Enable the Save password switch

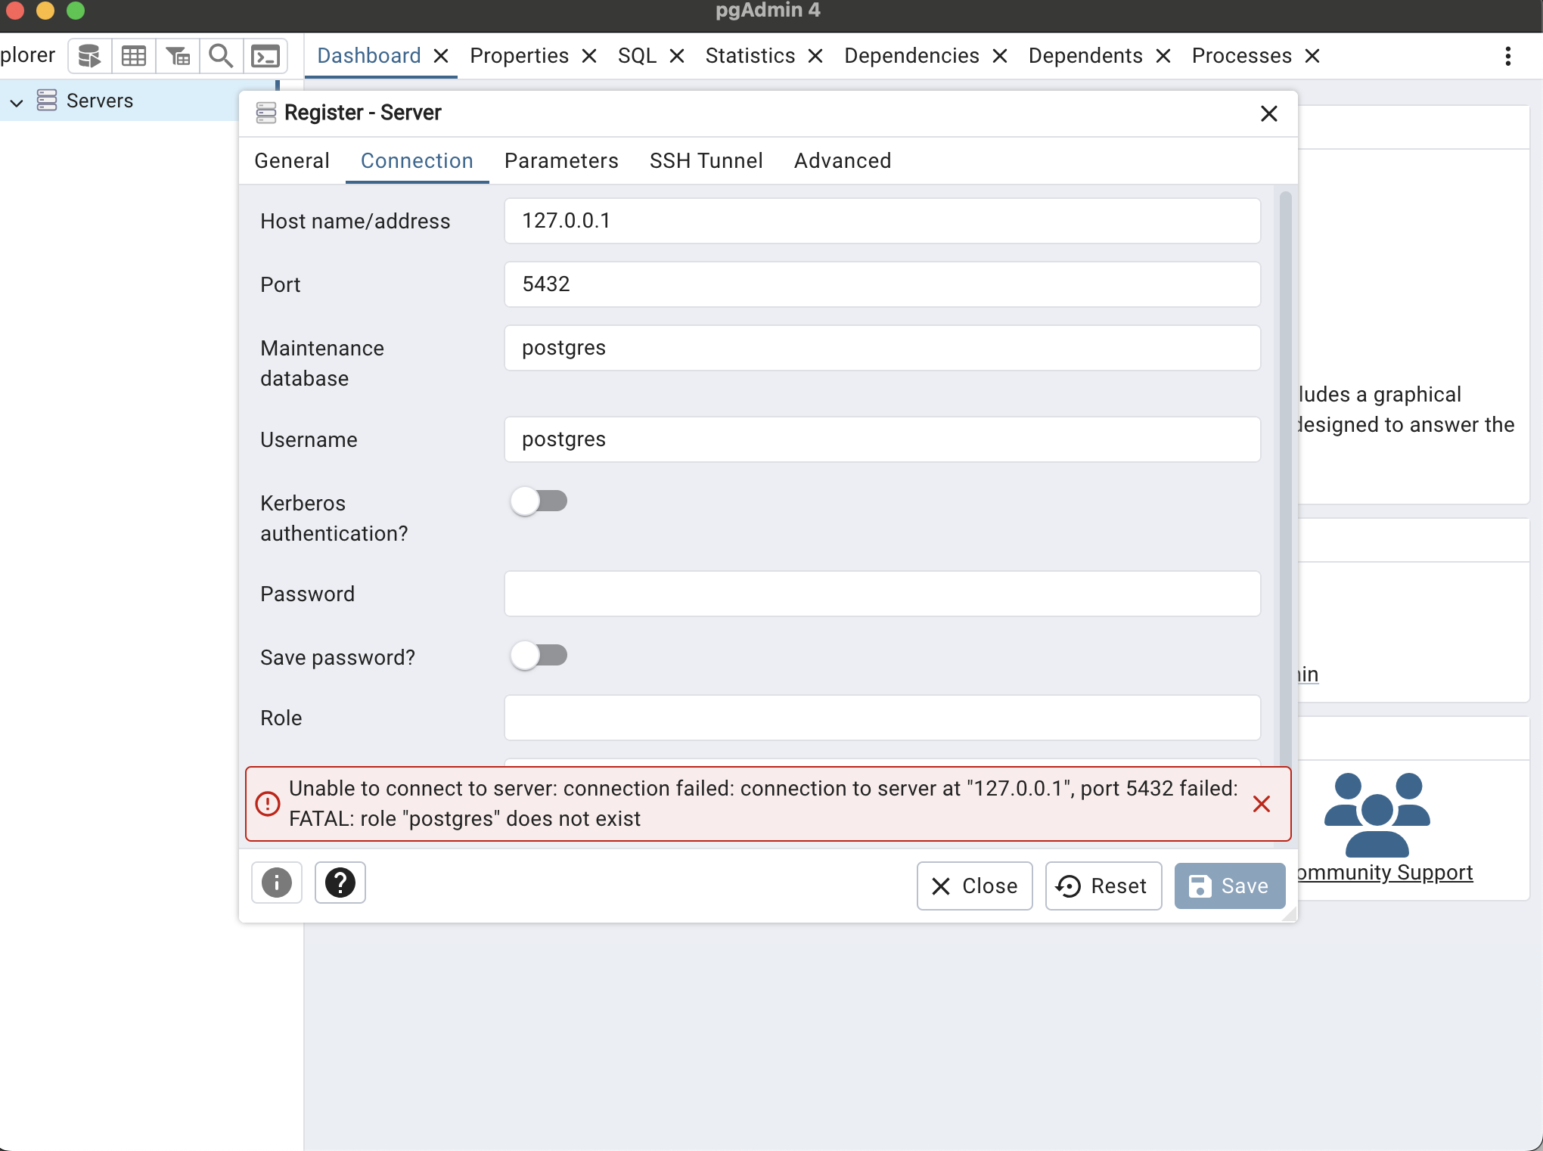click(x=539, y=656)
